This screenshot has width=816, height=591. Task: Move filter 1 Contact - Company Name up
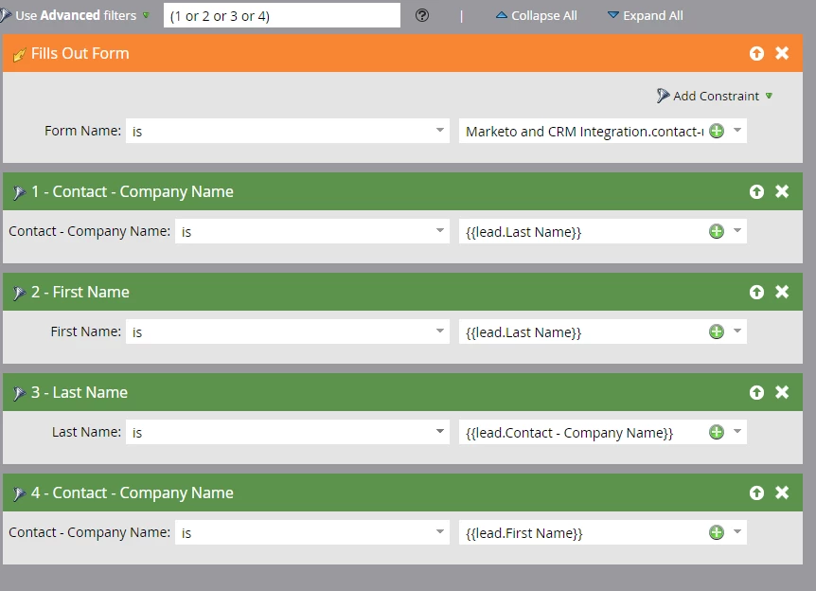(x=756, y=191)
